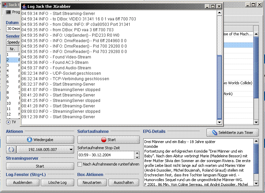The height and width of the screenshot is (193, 265).
Task: Enable Nach Aufnahmeende runterfahren checkbox
Action: click(x=80, y=164)
